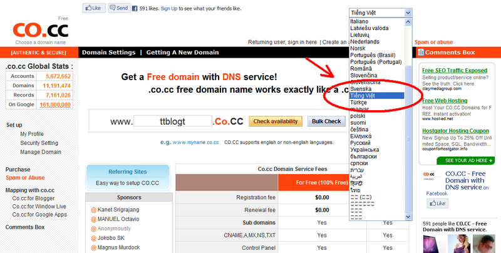This screenshot has width=501, height=253.
Task: Click the CO.CC logo
Action: pos(41,30)
